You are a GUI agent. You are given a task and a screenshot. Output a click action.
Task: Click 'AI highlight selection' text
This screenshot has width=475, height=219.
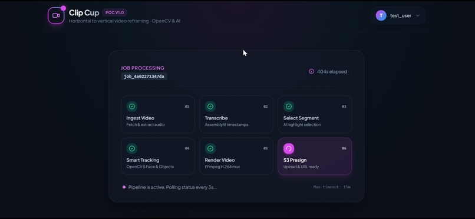[302, 125]
